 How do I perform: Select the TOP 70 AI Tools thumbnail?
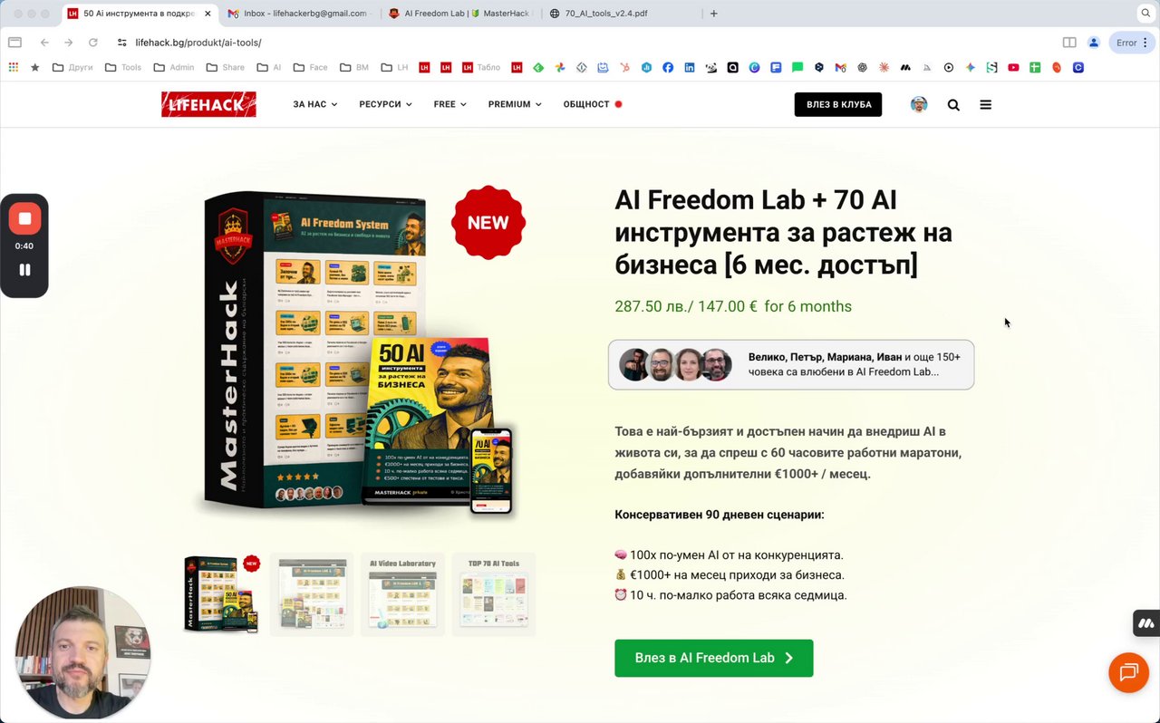pos(493,593)
